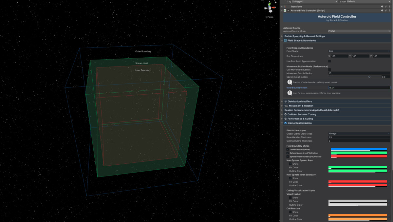Click eyedropper beside Non-Sphere Inner Boundary Outline Color
Image resolution: width=393 pixels, height=222 pixels.
coord(389,186)
